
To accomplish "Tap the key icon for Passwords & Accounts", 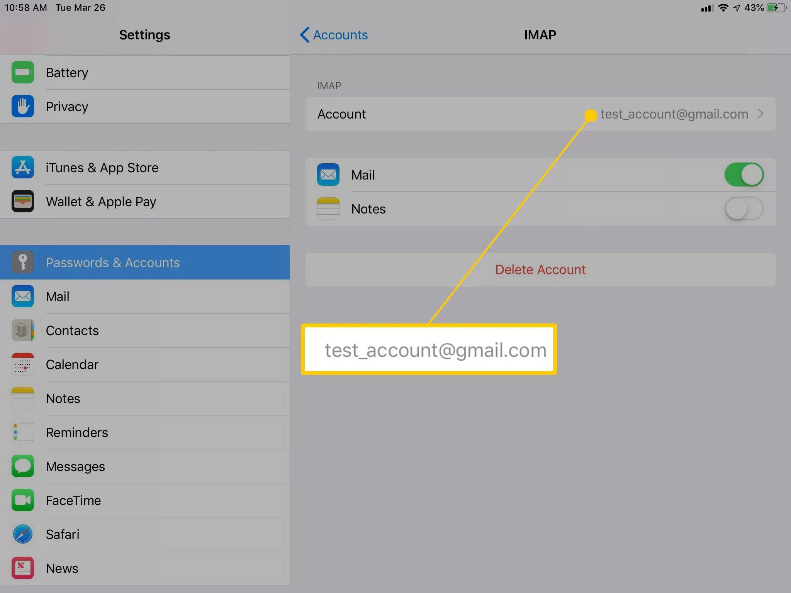I will [23, 262].
